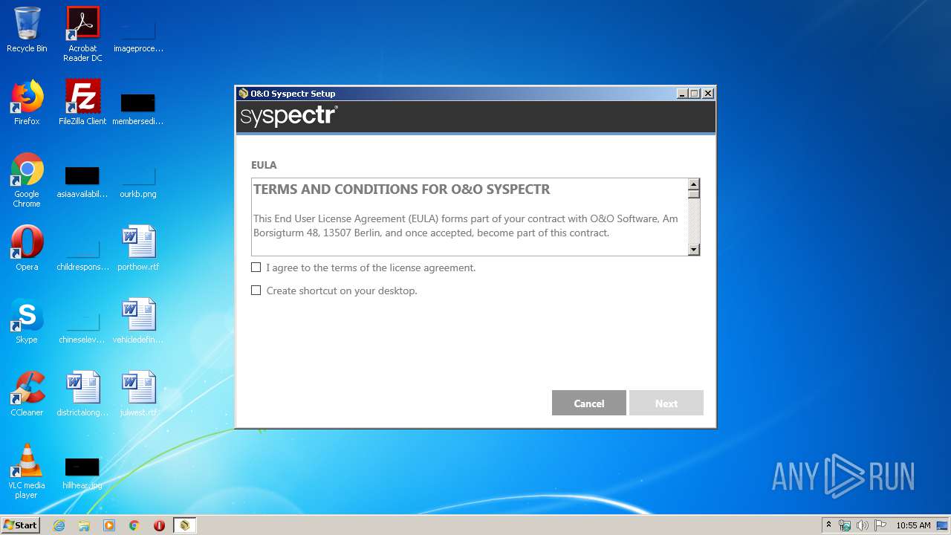Check the license agreement checkbox

(x=256, y=267)
